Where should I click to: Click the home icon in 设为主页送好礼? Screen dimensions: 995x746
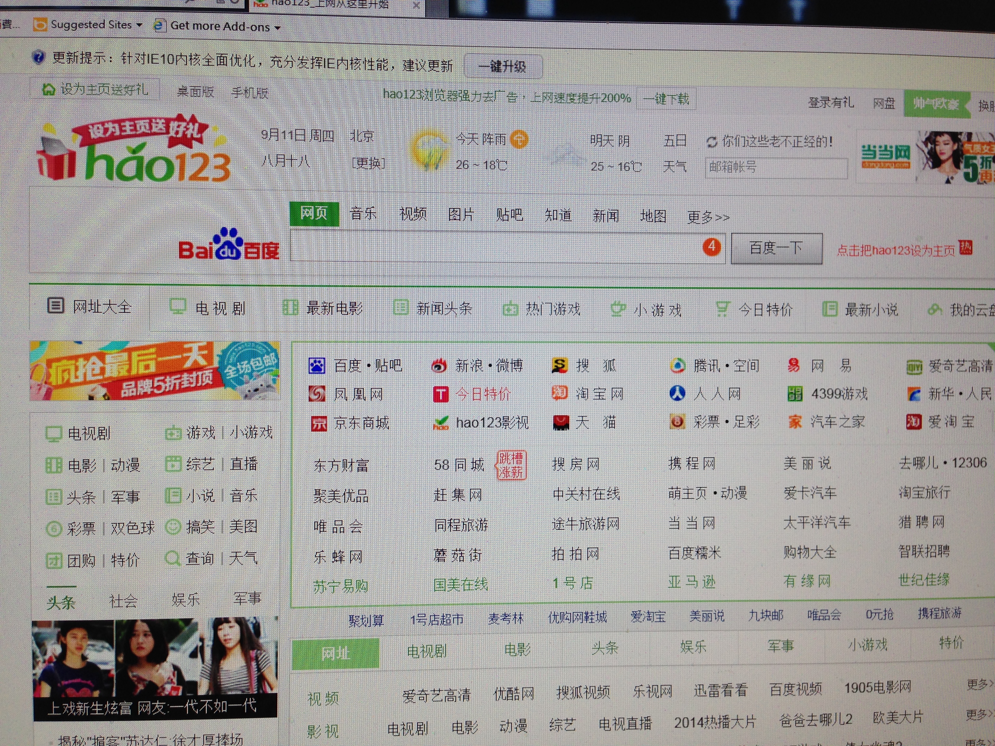[x=48, y=90]
